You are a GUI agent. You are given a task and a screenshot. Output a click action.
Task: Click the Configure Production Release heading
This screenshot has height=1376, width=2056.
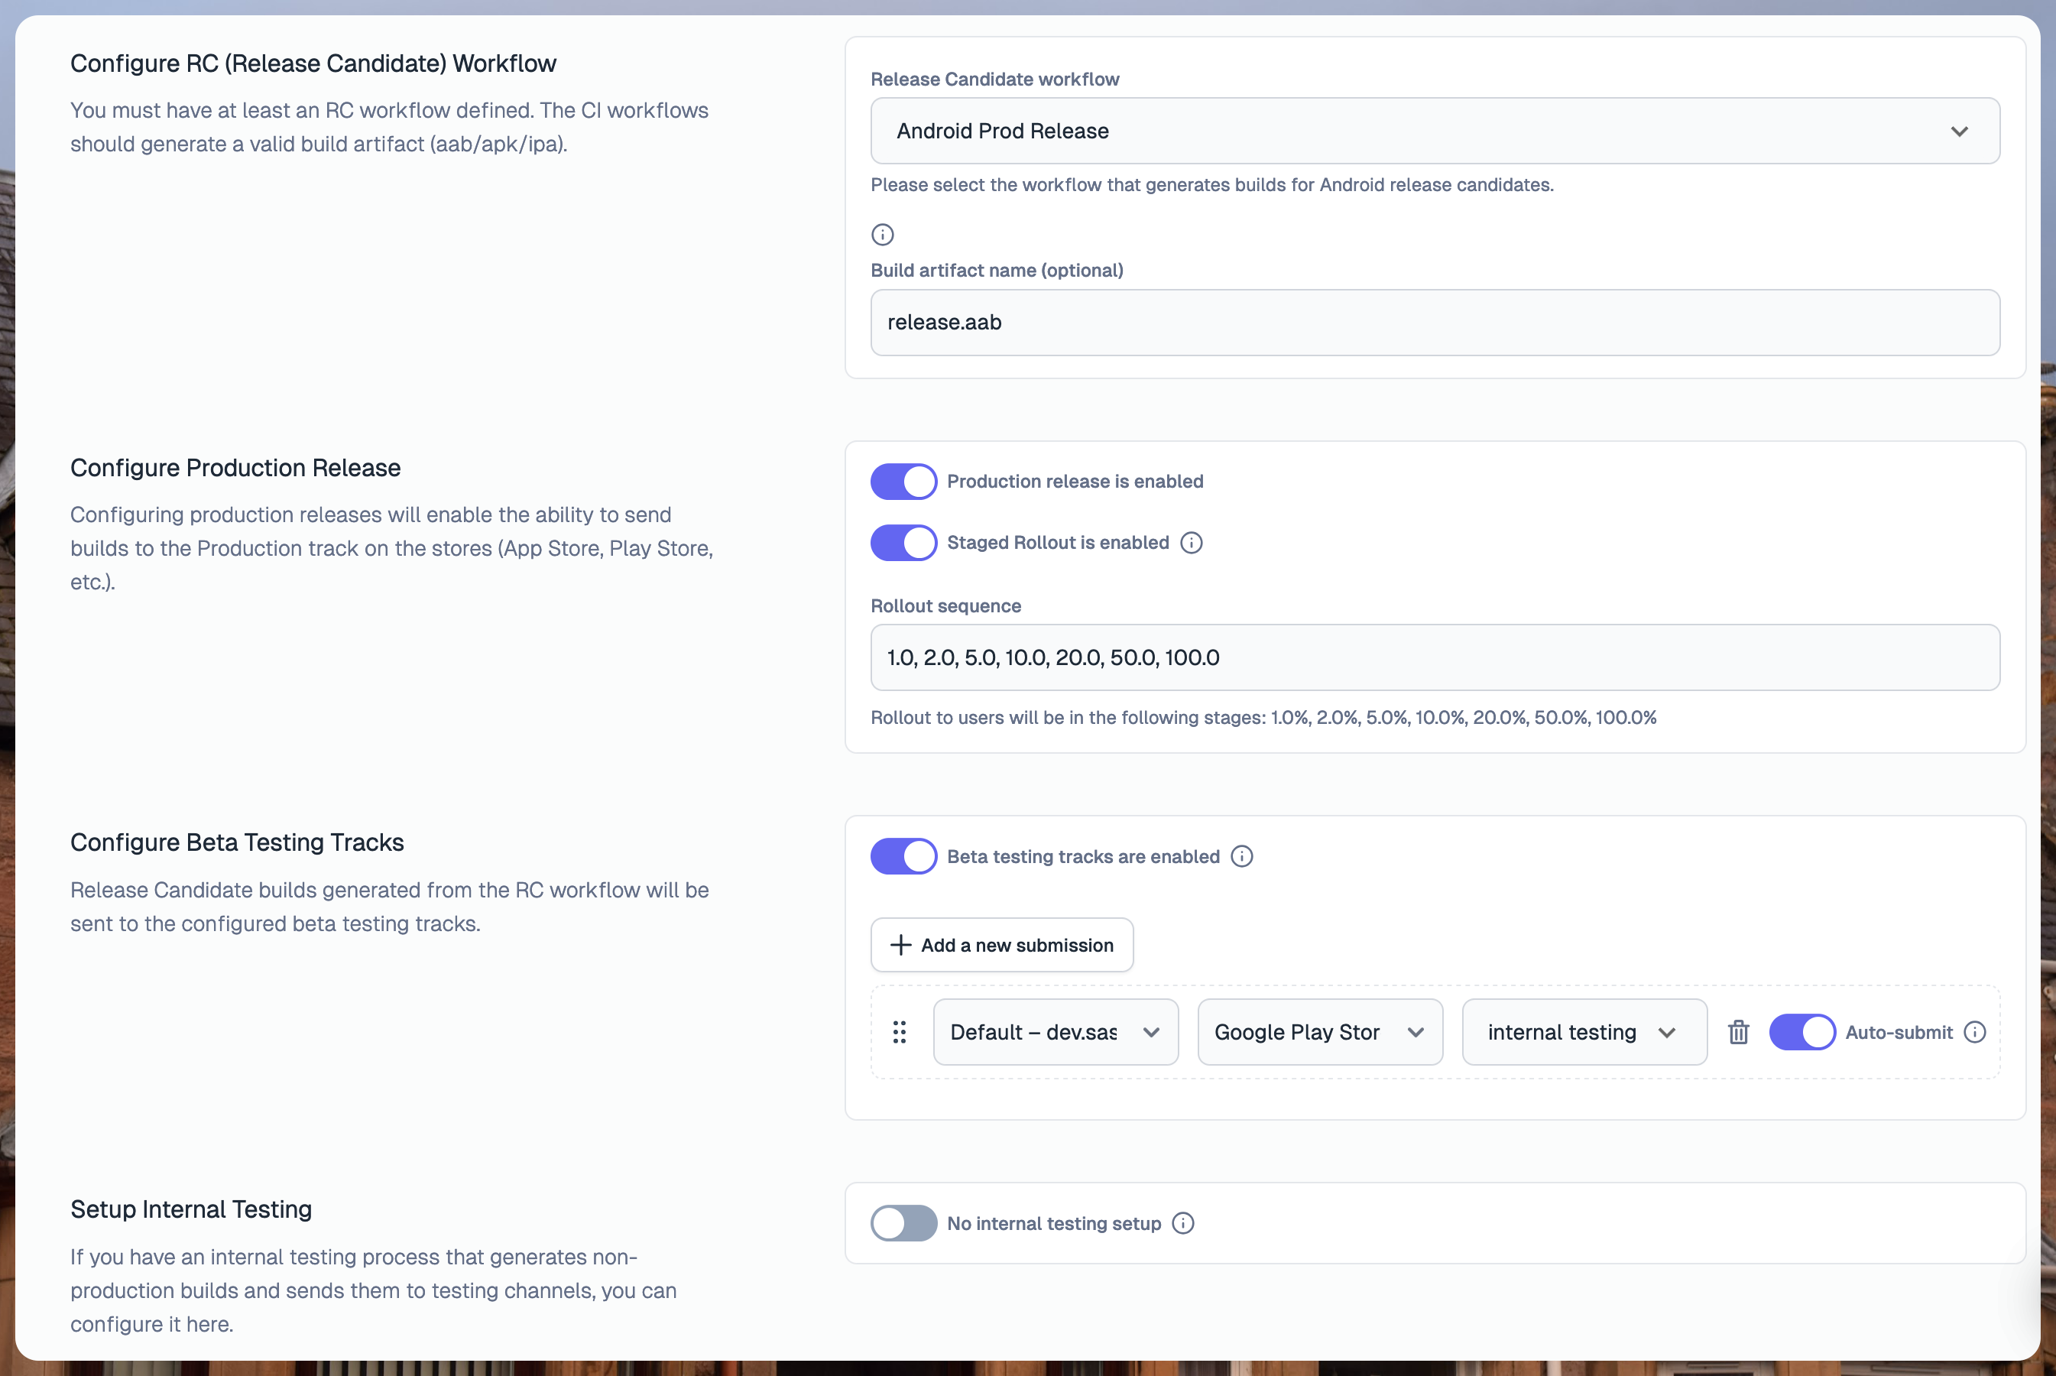(x=235, y=468)
